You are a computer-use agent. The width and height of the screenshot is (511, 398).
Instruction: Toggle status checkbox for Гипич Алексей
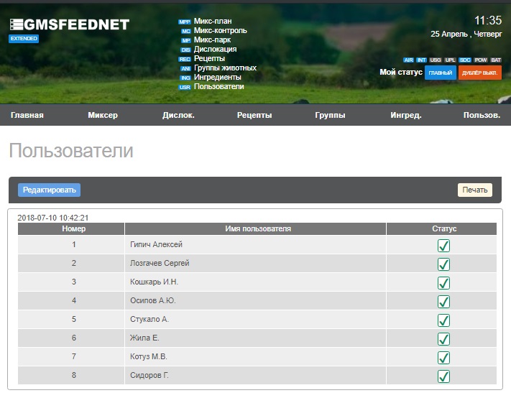[443, 245]
